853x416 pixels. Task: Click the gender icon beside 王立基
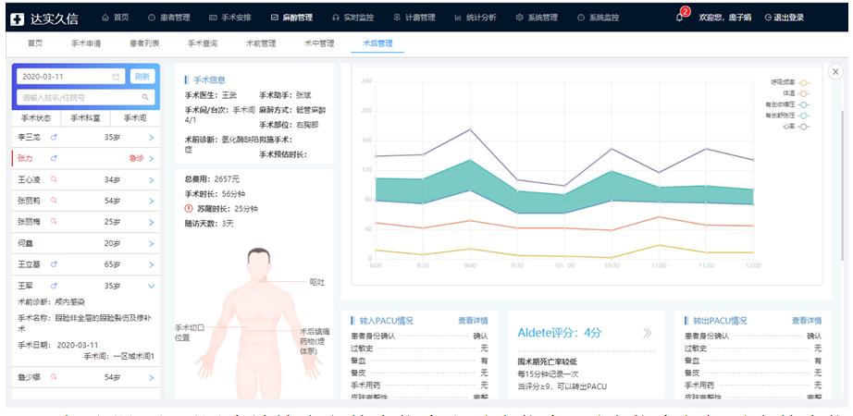click(54, 264)
